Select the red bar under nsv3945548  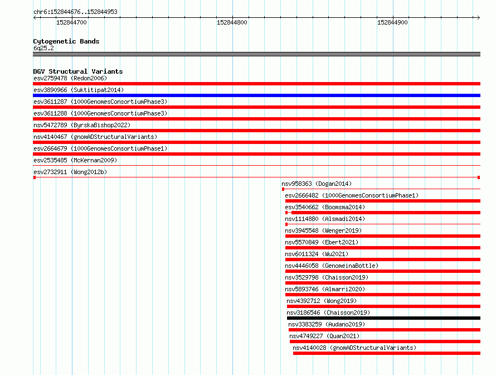click(x=383, y=236)
